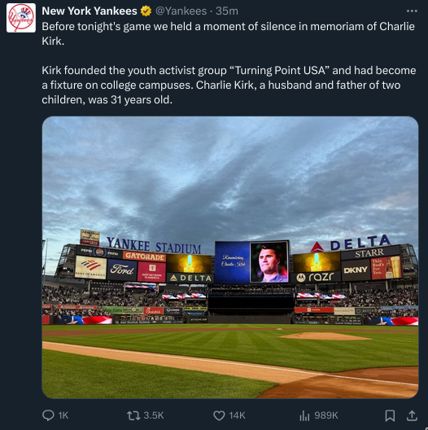Click the gold verified badge
428x430 pixels.
146,11
